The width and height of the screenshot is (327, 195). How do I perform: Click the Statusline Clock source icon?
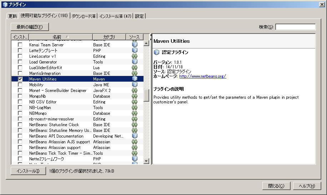point(135,124)
